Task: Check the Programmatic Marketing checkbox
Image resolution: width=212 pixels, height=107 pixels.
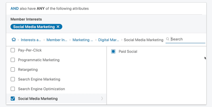Action: click(x=13, y=60)
